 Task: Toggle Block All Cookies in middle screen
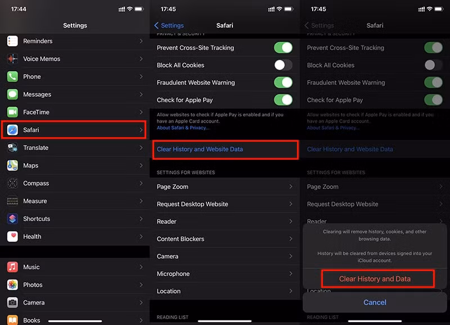(283, 65)
